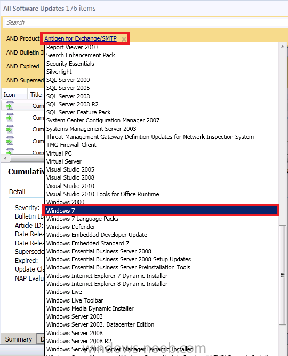Image resolution: width=288 pixels, height=356 pixels.
Task: Select Systems Management Server 2003
Action: tap(91, 129)
